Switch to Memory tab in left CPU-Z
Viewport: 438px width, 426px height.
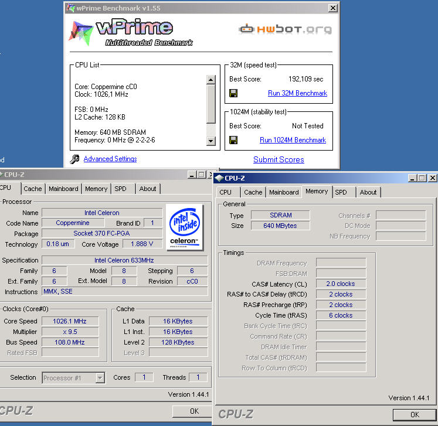tap(96, 189)
